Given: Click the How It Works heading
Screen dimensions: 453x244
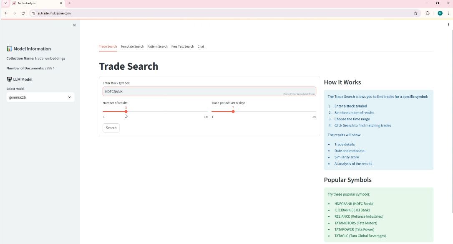Looking at the screenshot, I should pyautogui.click(x=342, y=82).
